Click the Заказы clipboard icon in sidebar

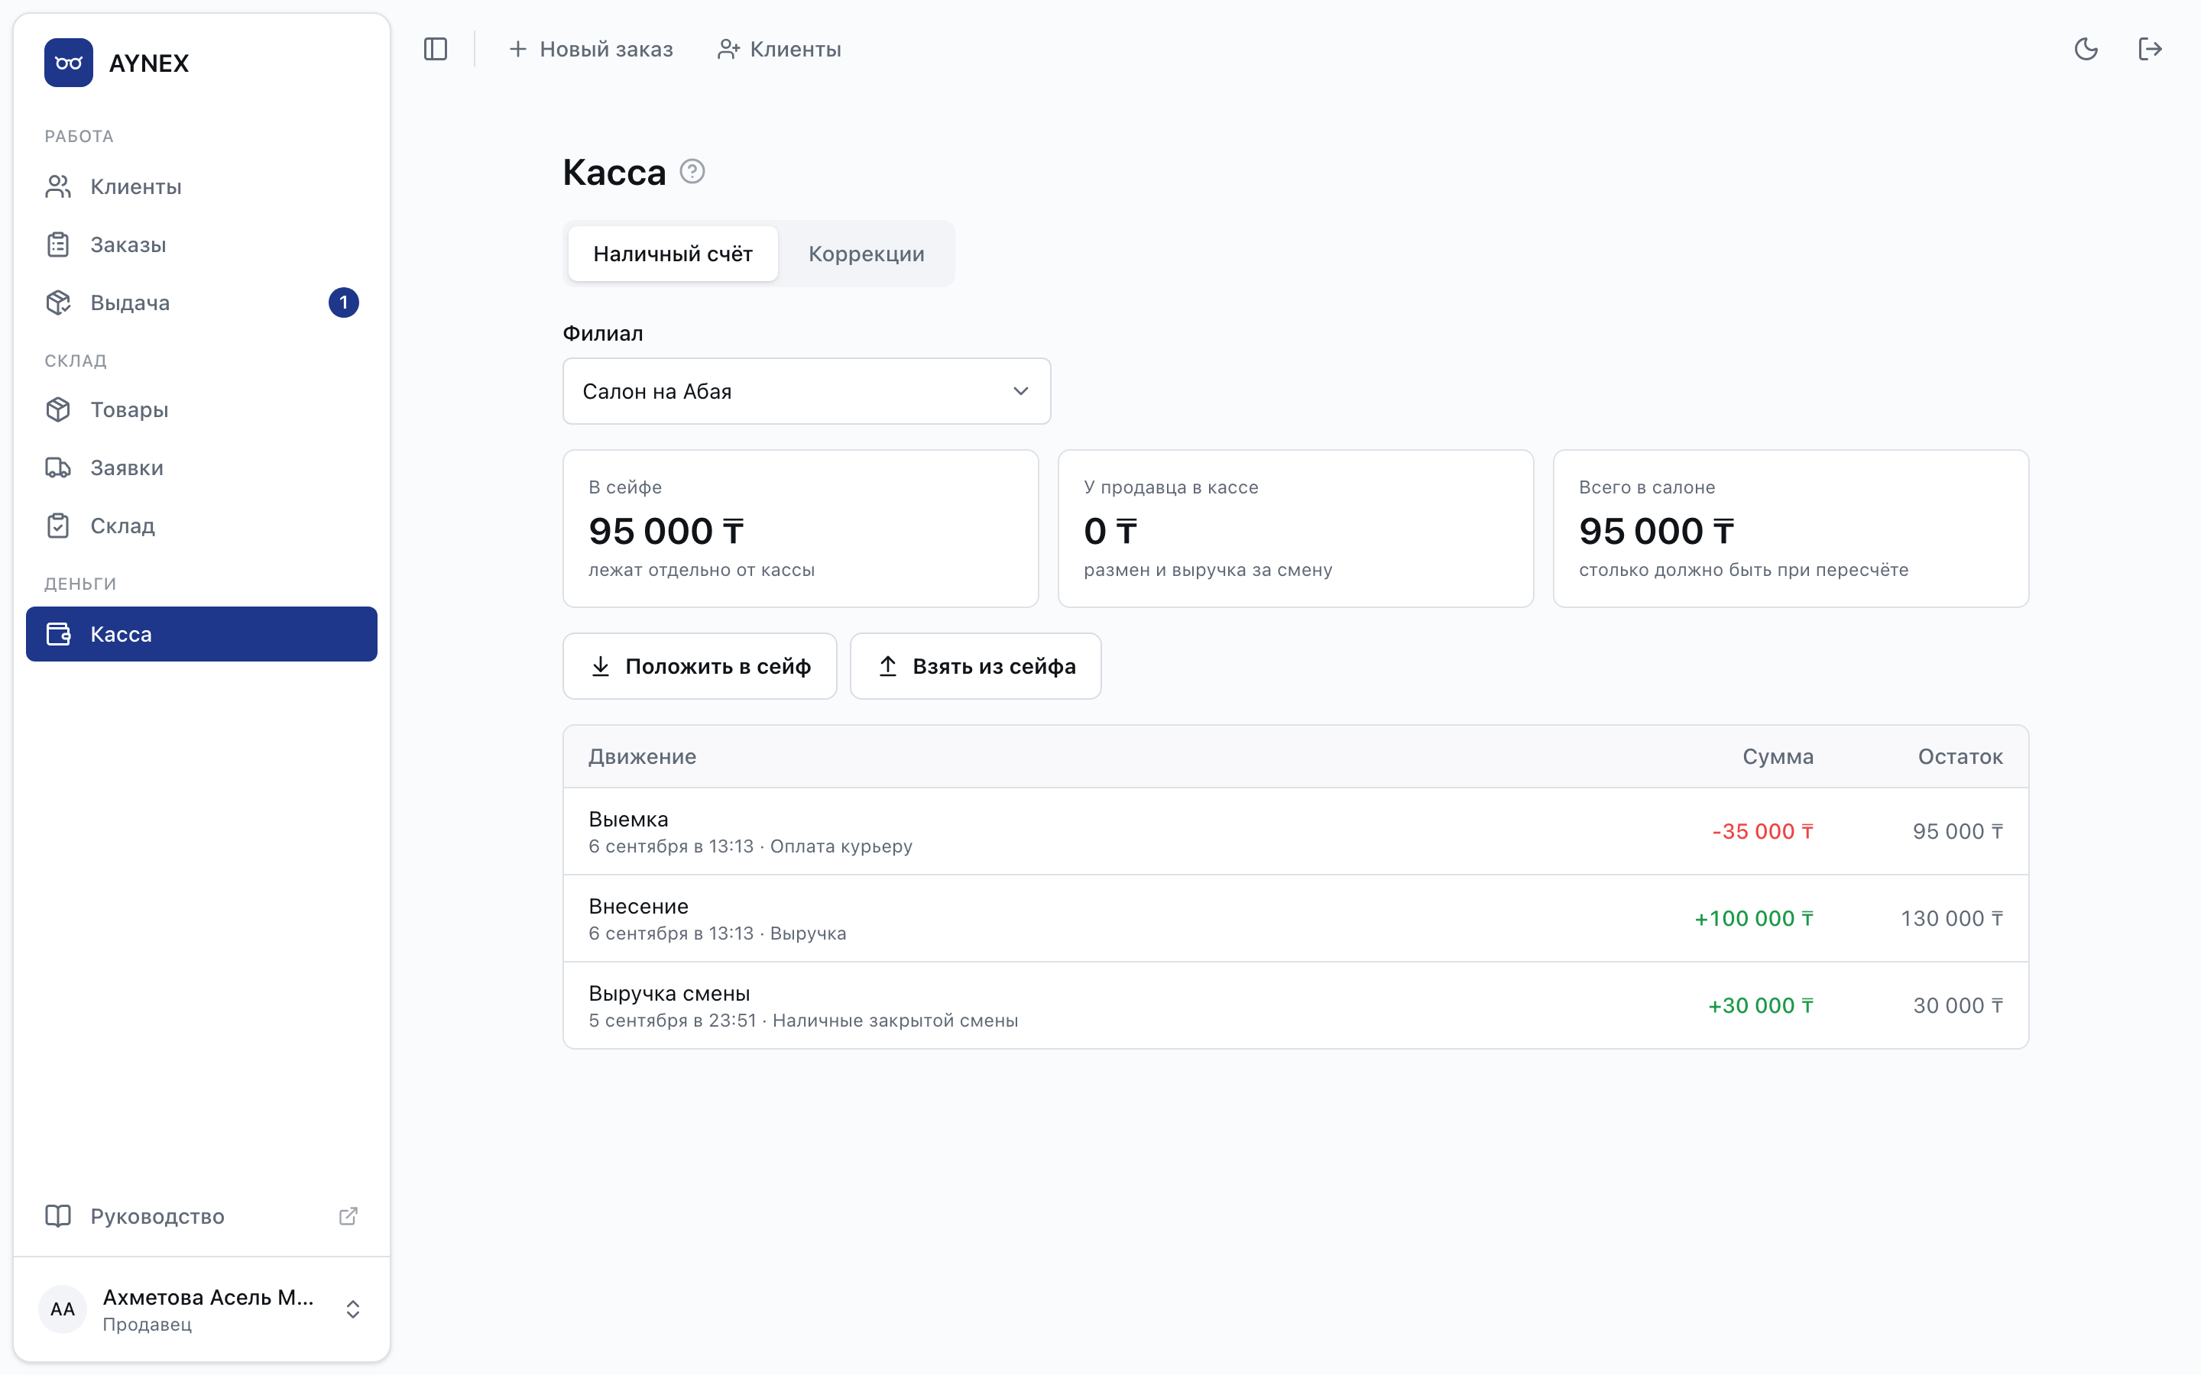[x=58, y=244]
